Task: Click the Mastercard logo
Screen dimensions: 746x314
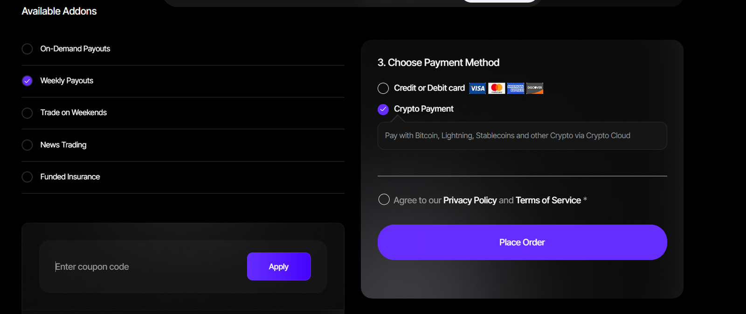Action: (497, 88)
